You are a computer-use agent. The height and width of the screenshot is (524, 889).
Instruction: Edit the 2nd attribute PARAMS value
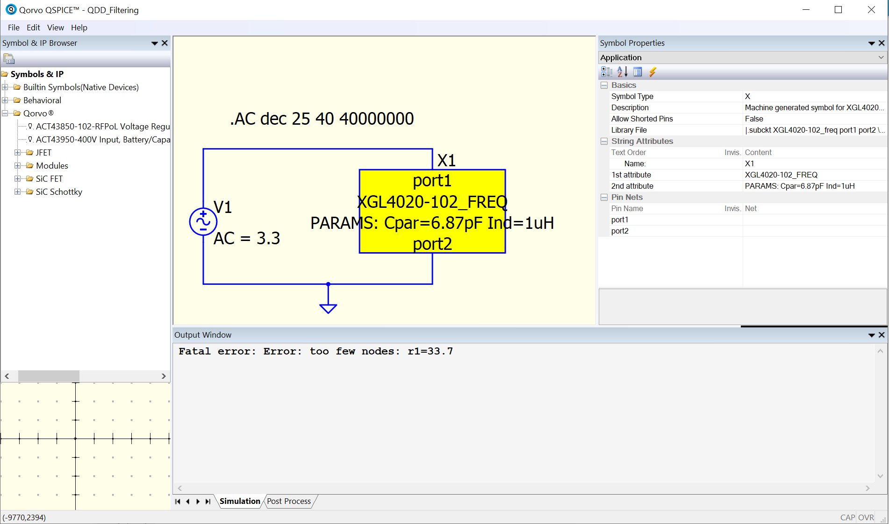point(815,186)
